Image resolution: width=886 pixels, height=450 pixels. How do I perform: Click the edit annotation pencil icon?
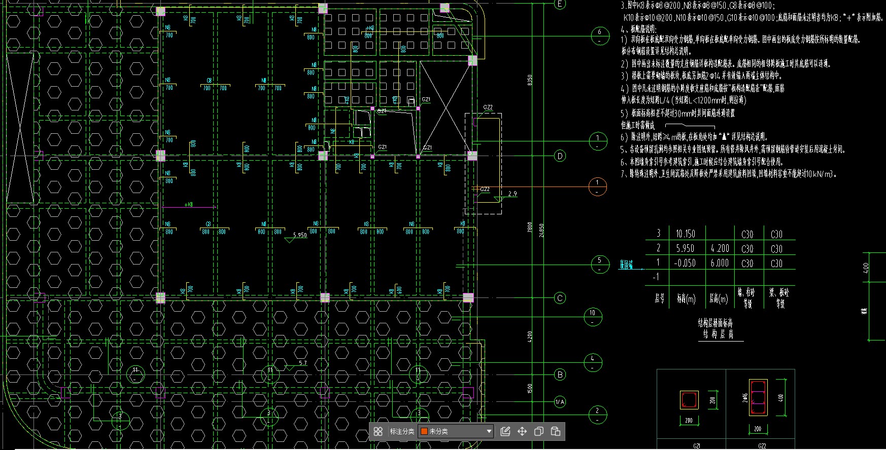click(x=505, y=431)
